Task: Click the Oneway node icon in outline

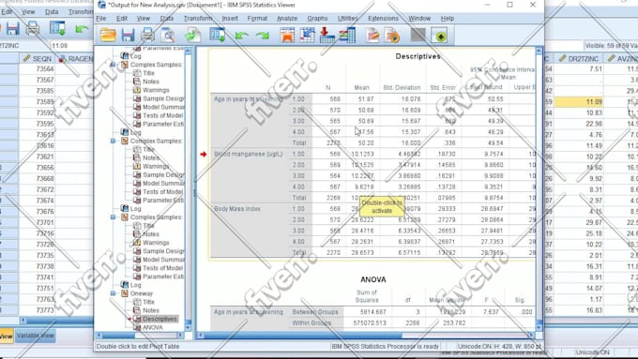Action: click(125, 293)
